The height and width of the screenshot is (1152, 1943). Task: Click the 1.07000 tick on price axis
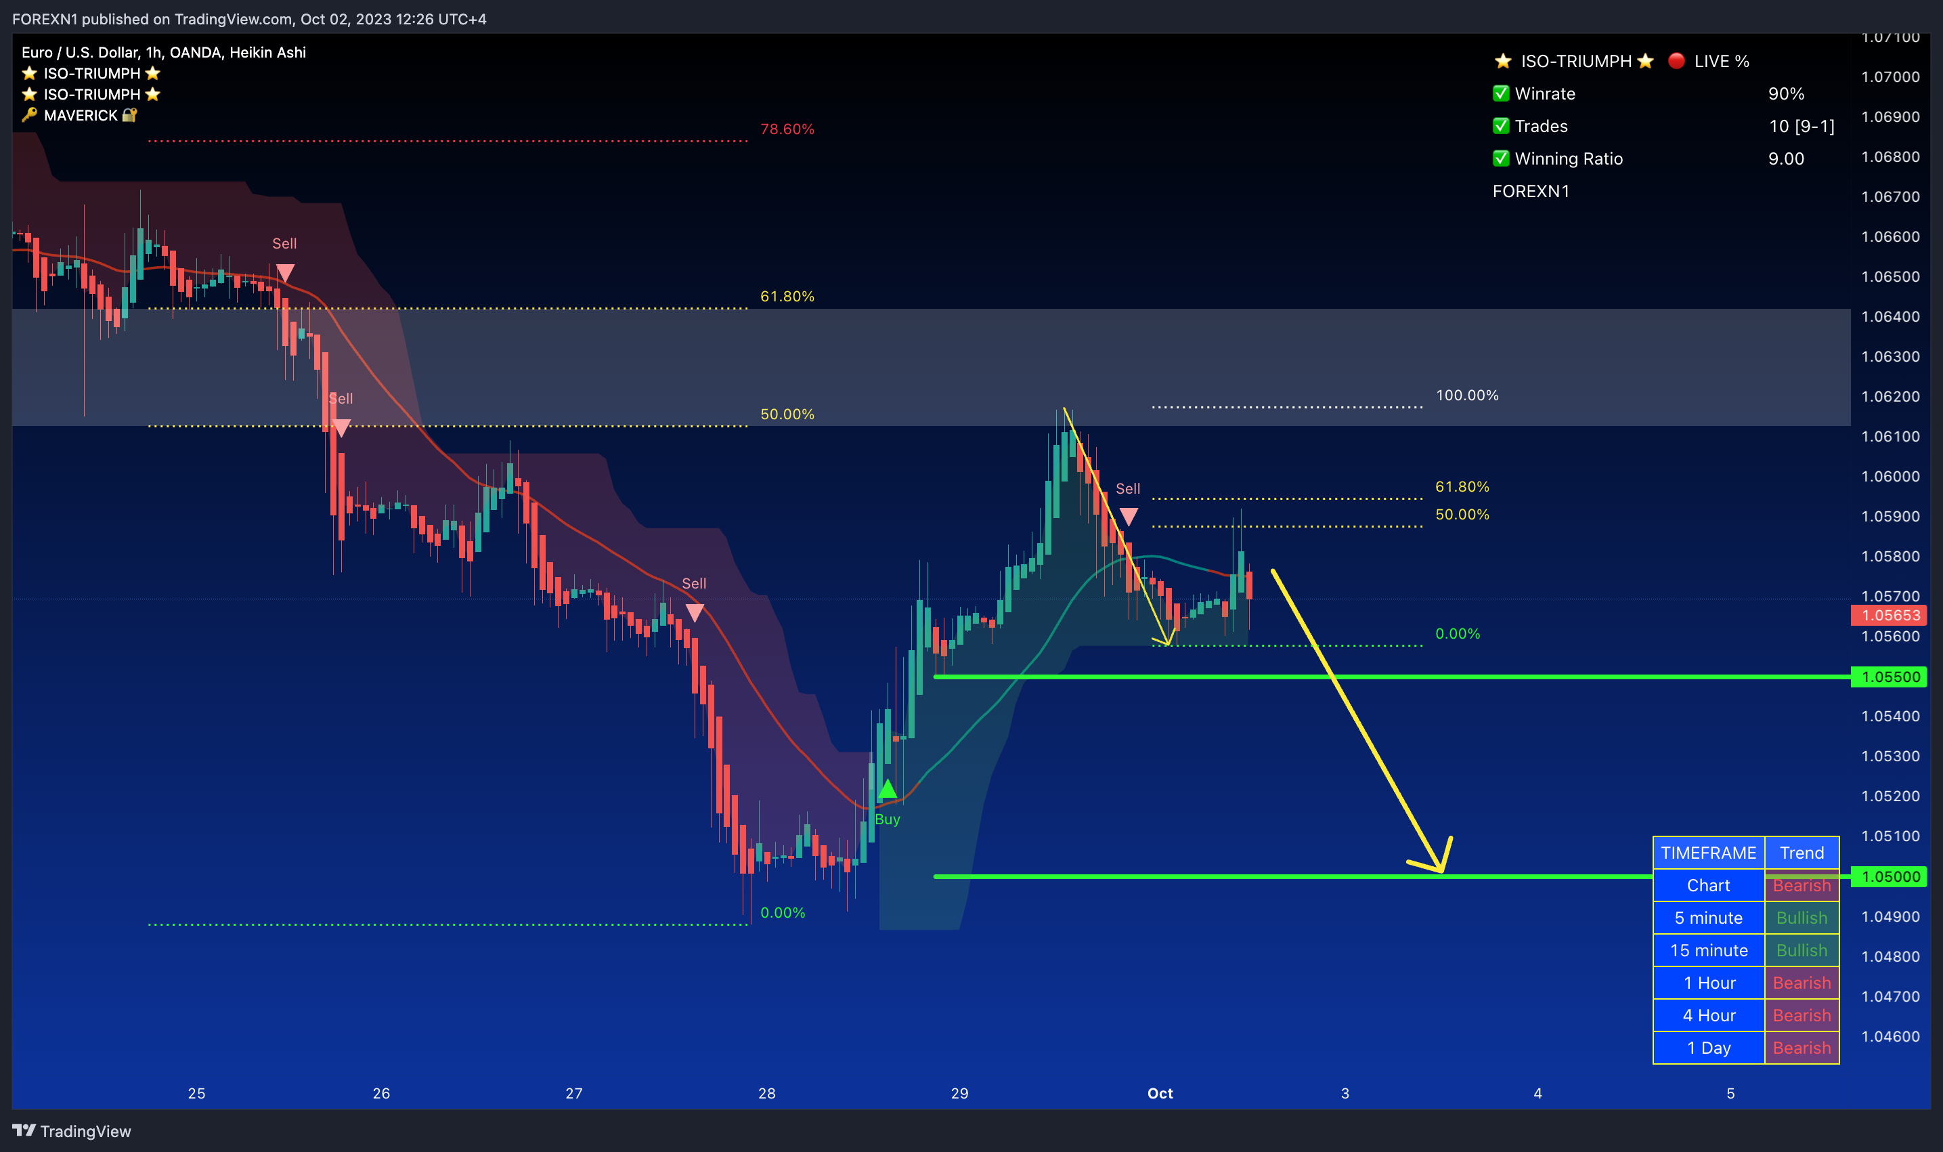pyautogui.click(x=1890, y=77)
